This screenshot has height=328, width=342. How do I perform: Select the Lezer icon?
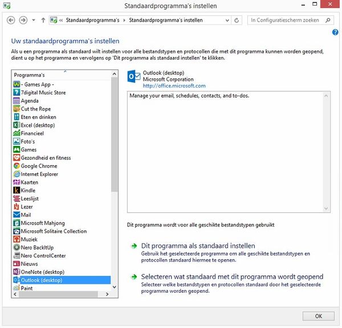17,207
